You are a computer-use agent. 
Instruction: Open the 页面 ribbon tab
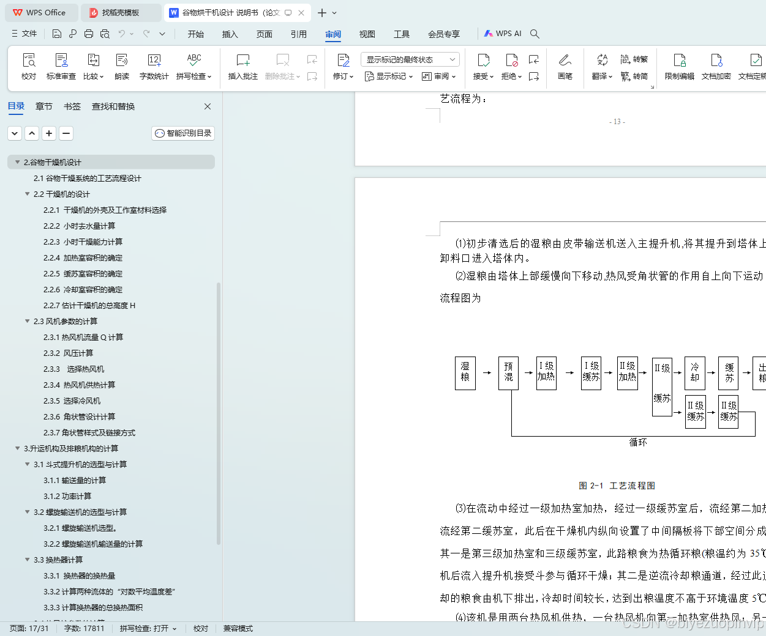coord(265,34)
